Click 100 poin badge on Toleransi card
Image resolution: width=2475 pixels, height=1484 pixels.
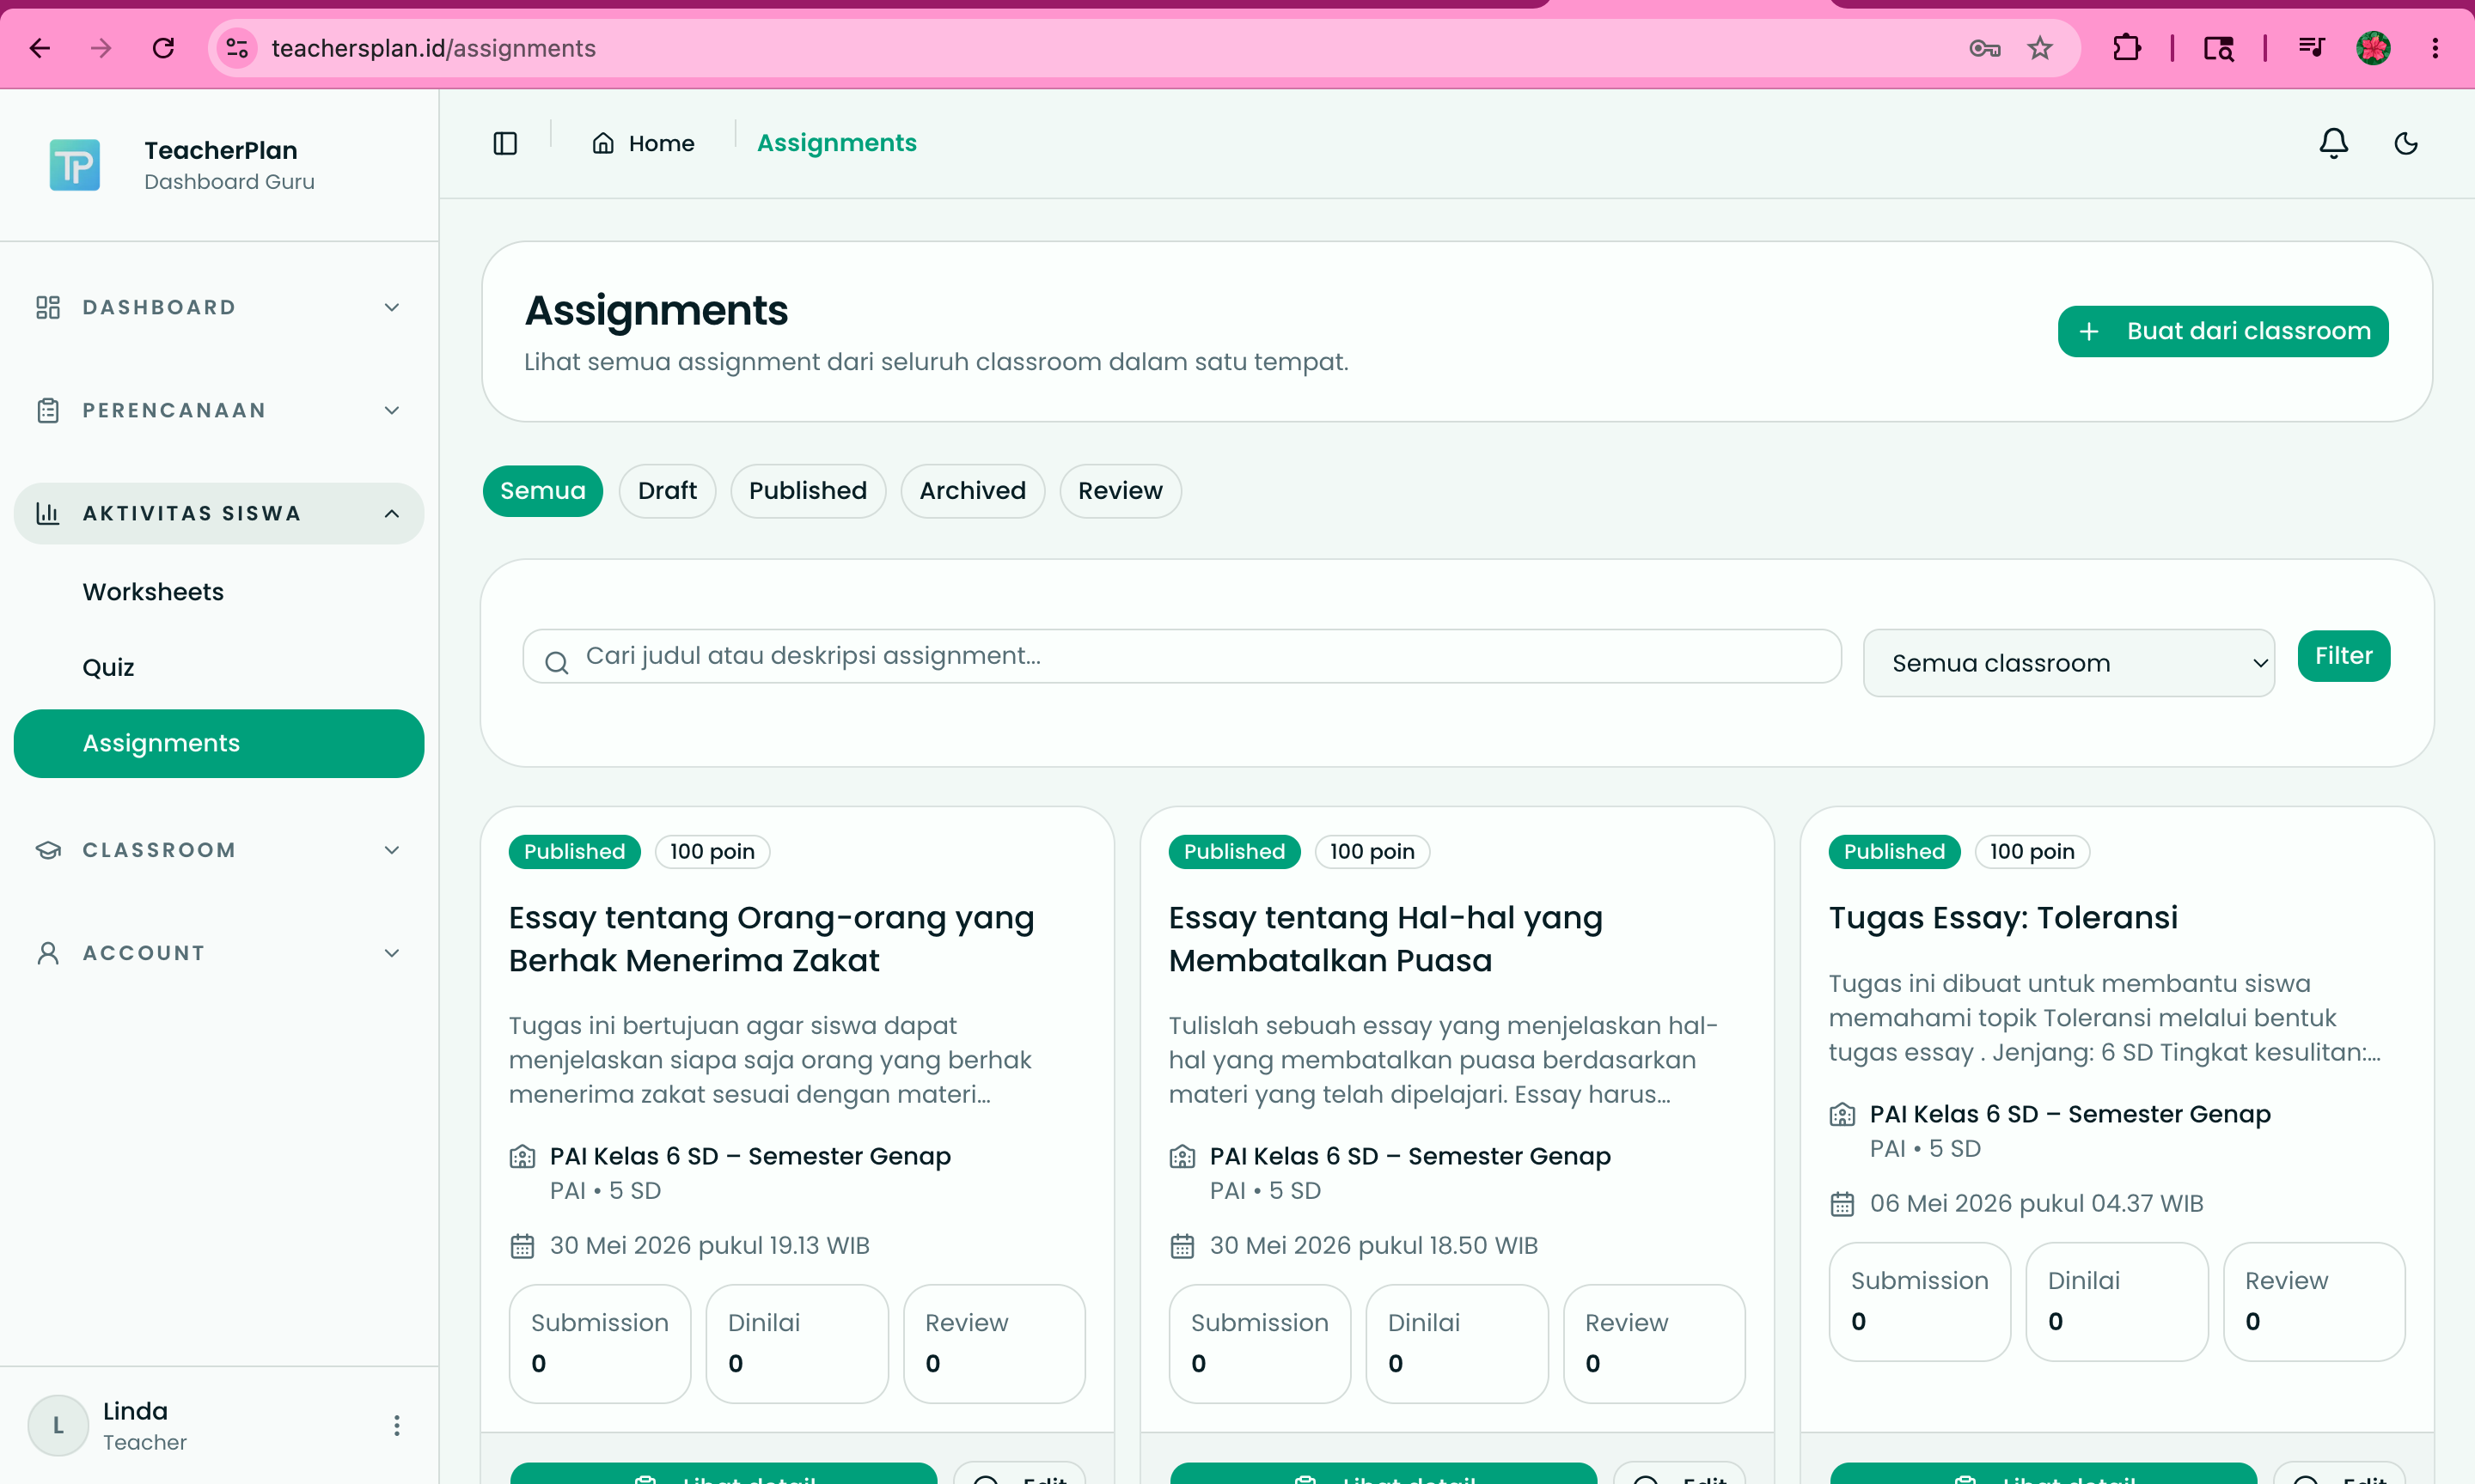point(2032,852)
